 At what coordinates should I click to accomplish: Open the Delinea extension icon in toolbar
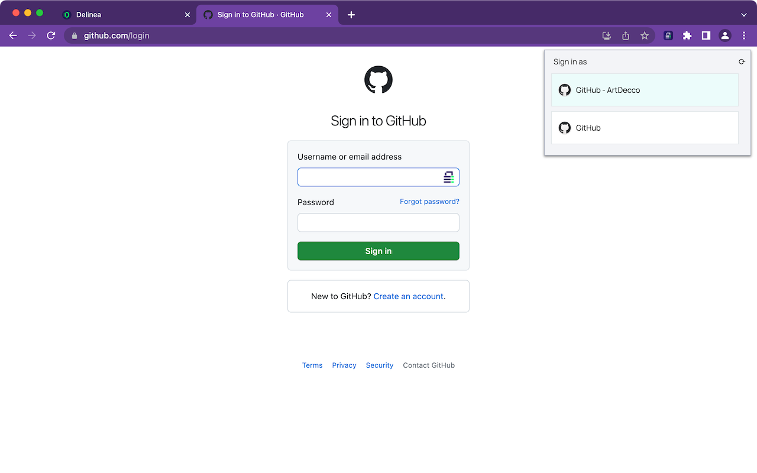coord(668,35)
